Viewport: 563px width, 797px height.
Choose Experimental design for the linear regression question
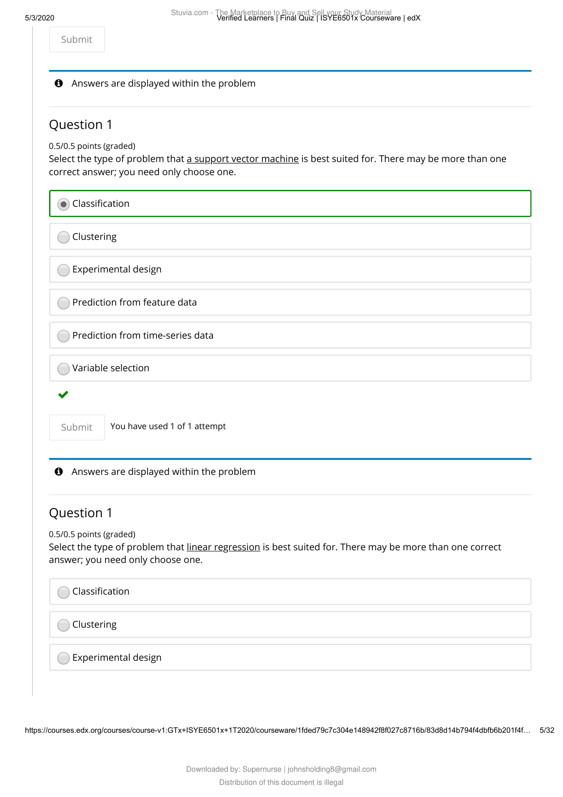tap(63, 658)
